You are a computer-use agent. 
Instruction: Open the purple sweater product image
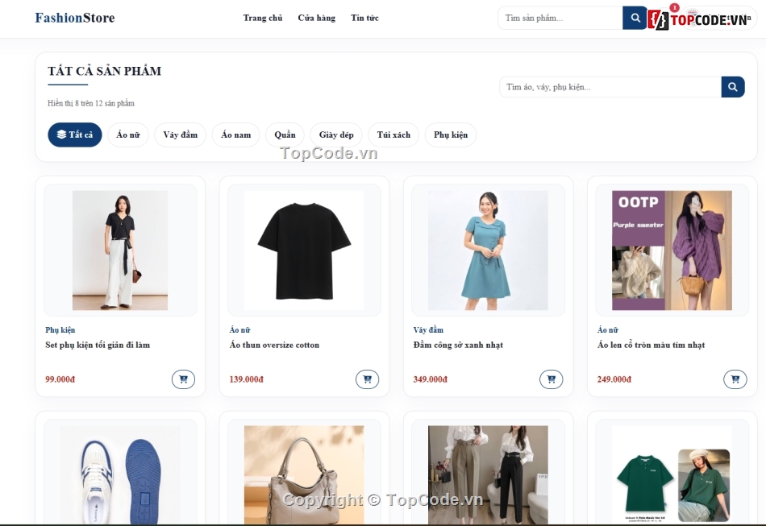[672, 251]
